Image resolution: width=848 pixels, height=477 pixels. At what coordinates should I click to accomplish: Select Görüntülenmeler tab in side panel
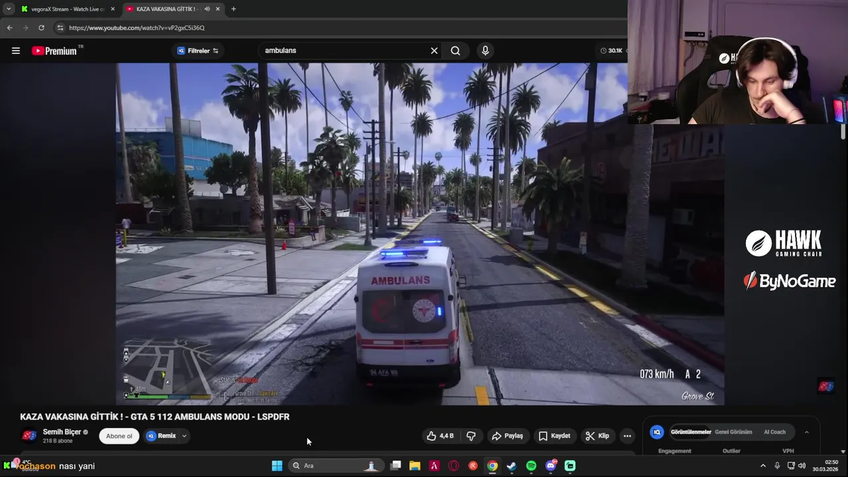[x=691, y=432]
